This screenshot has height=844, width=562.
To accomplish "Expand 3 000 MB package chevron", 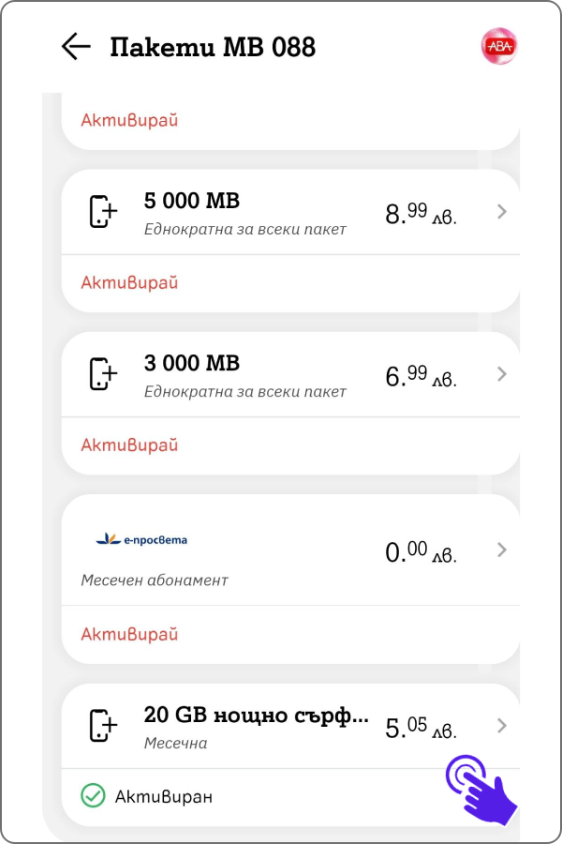I will 502,373.
